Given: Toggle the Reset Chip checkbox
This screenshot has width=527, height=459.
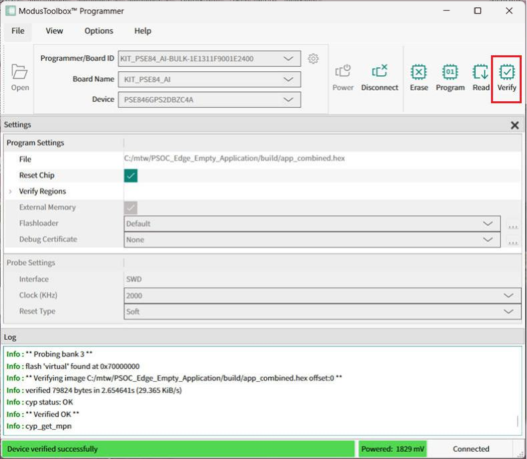Looking at the screenshot, I should pos(130,175).
